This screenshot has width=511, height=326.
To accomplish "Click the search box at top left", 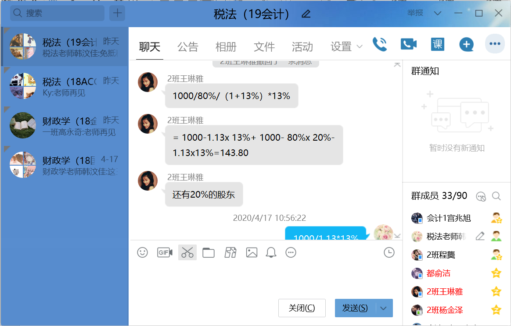I will [x=58, y=13].
